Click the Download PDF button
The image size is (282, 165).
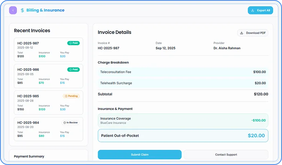253,33
